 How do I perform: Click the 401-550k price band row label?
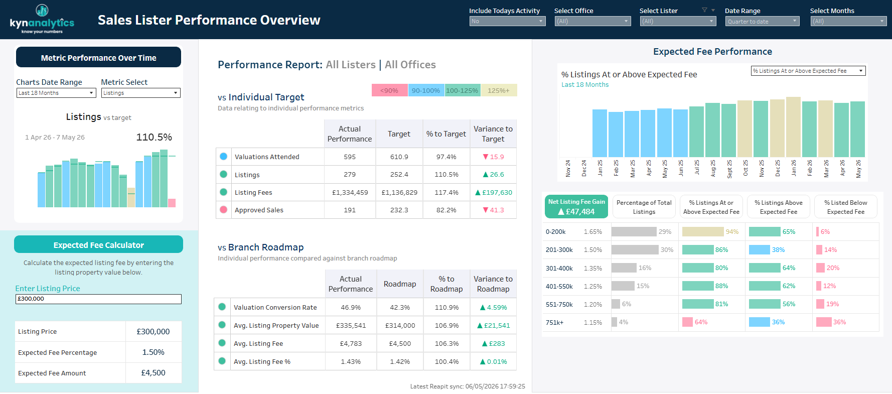pyautogui.click(x=559, y=286)
